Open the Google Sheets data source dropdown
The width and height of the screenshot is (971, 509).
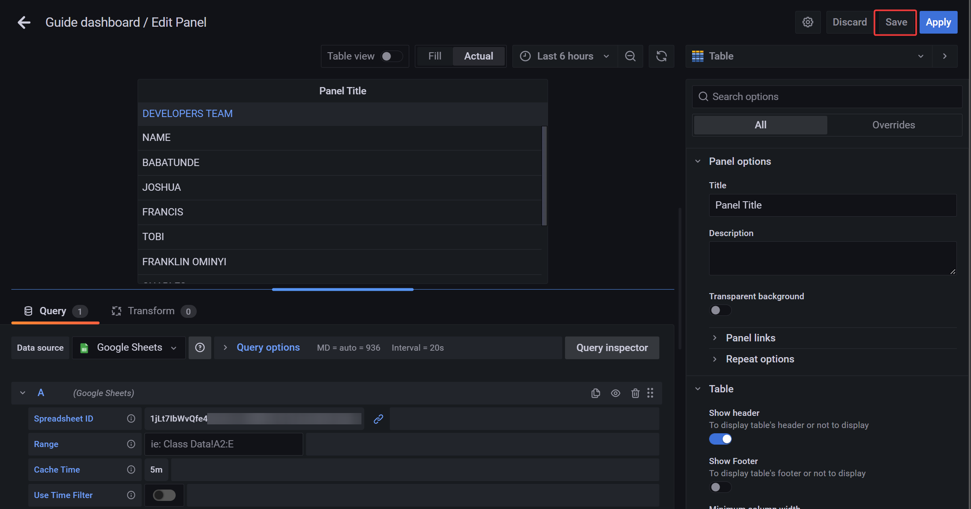click(129, 347)
